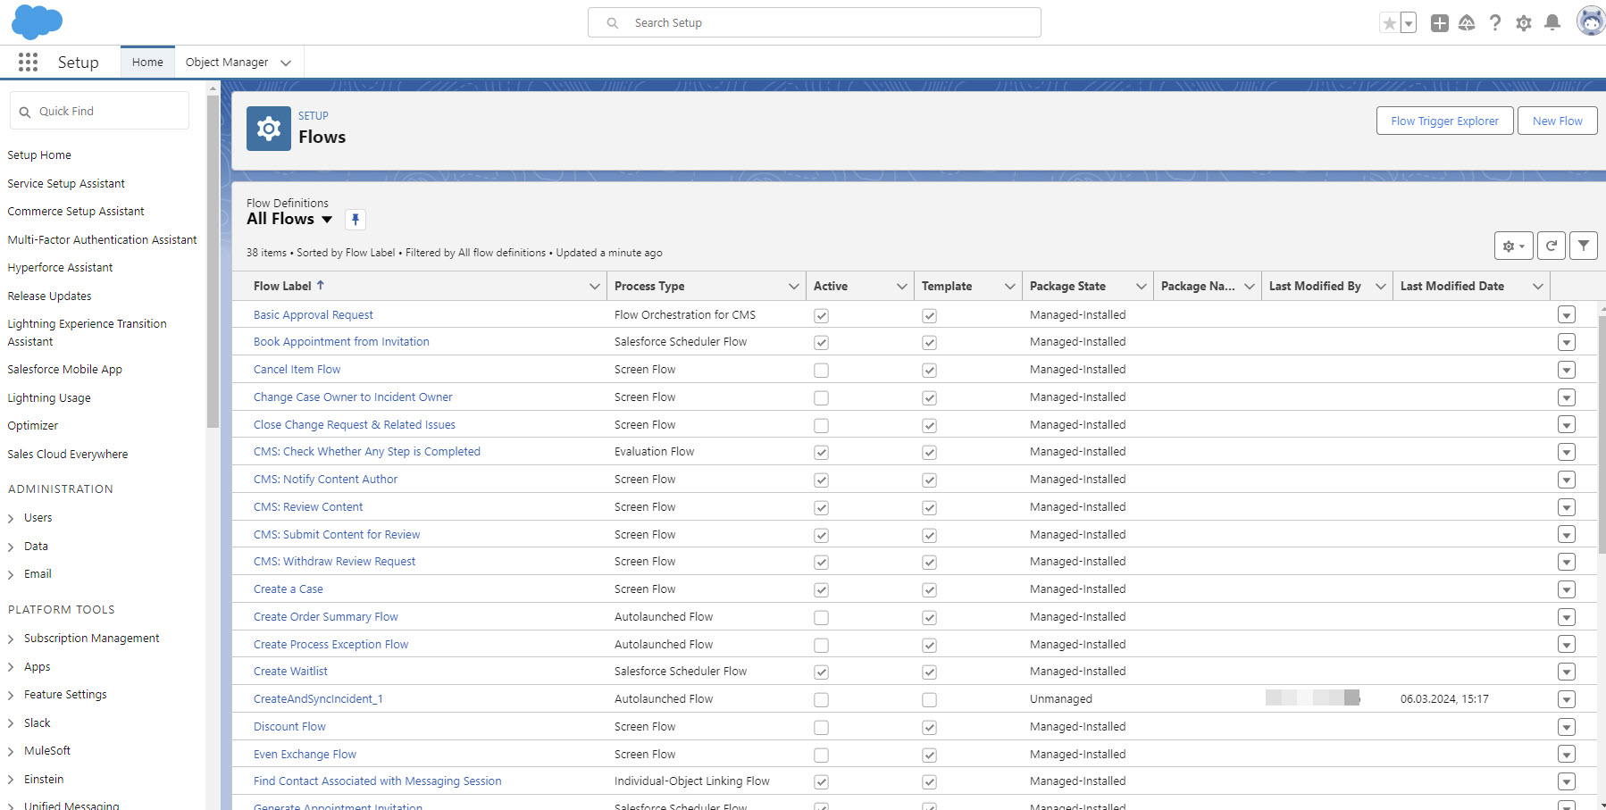Click the Search Setup field
The height and width of the screenshot is (810, 1606).
coord(814,23)
